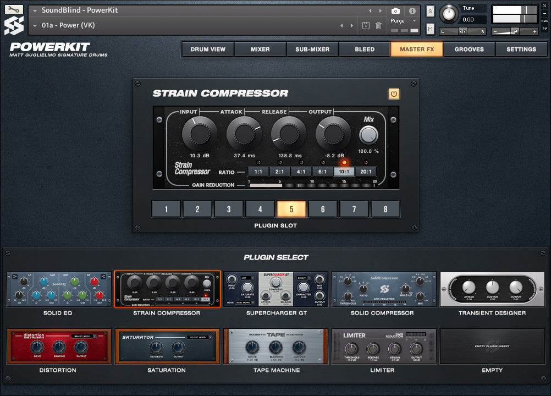The width and height of the screenshot is (551, 396).
Task: Click the compressor Mix knob
Action: pos(368,135)
